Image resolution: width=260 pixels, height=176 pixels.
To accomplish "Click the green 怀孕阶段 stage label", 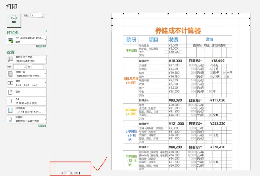I will (131, 51).
